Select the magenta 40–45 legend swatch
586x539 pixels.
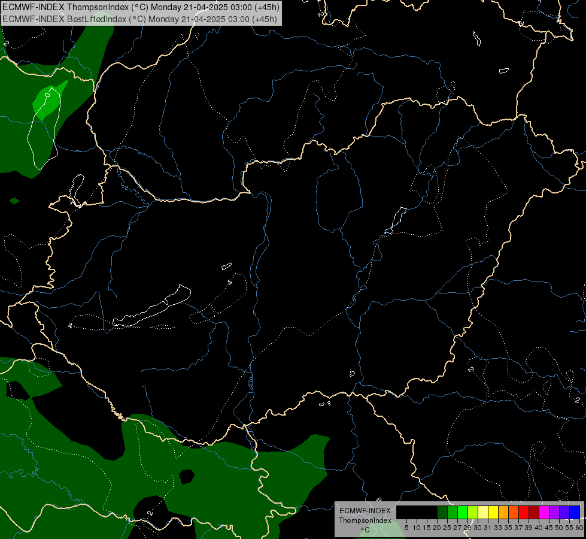[x=544, y=512]
